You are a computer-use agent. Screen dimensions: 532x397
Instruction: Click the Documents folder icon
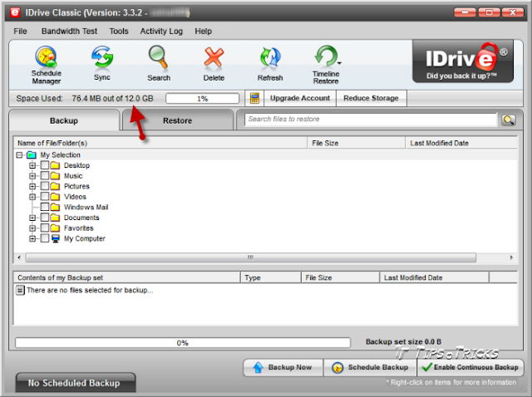[x=55, y=218]
